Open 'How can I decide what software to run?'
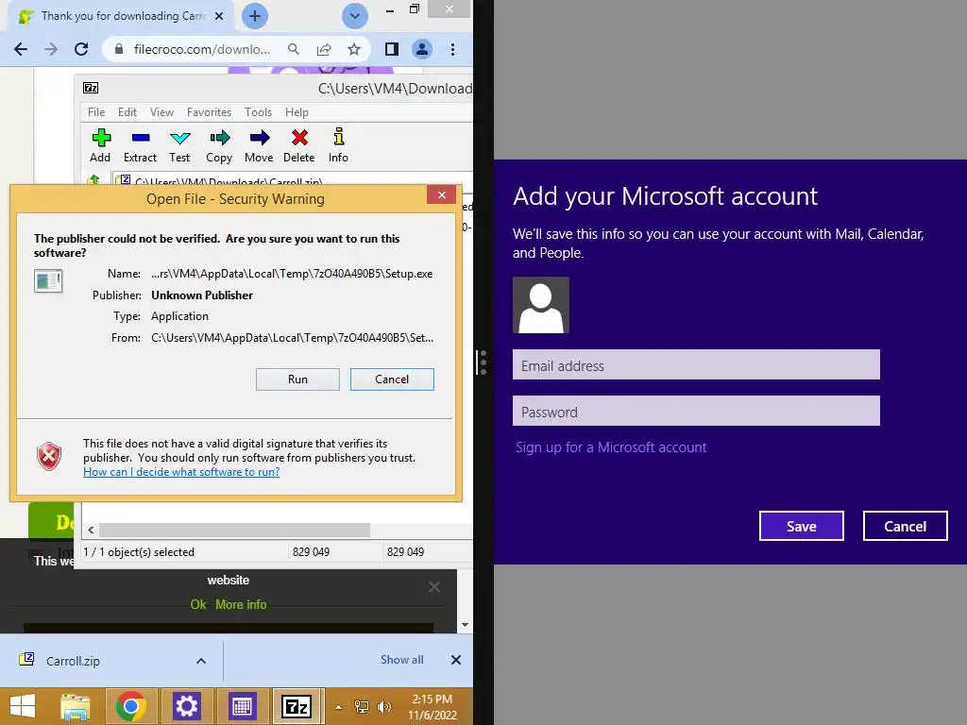Screen dimensions: 967x725 (181, 472)
